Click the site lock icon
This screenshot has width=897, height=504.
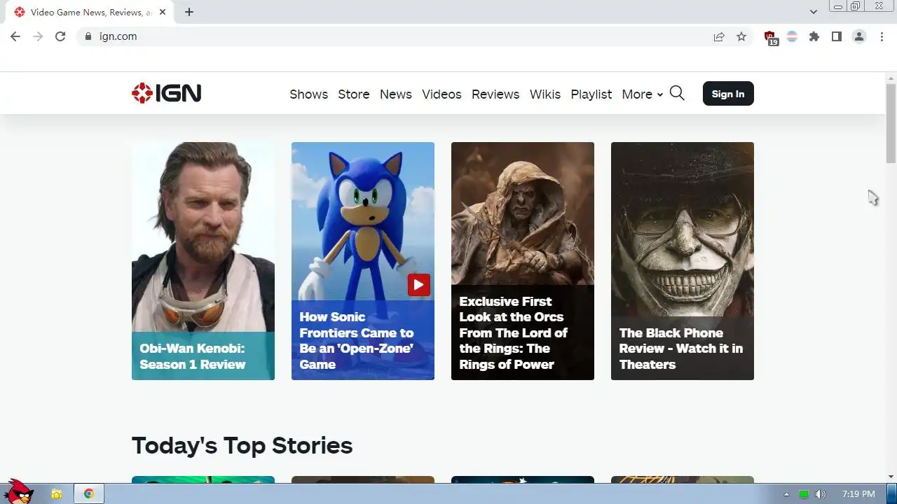click(x=88, y=36)
